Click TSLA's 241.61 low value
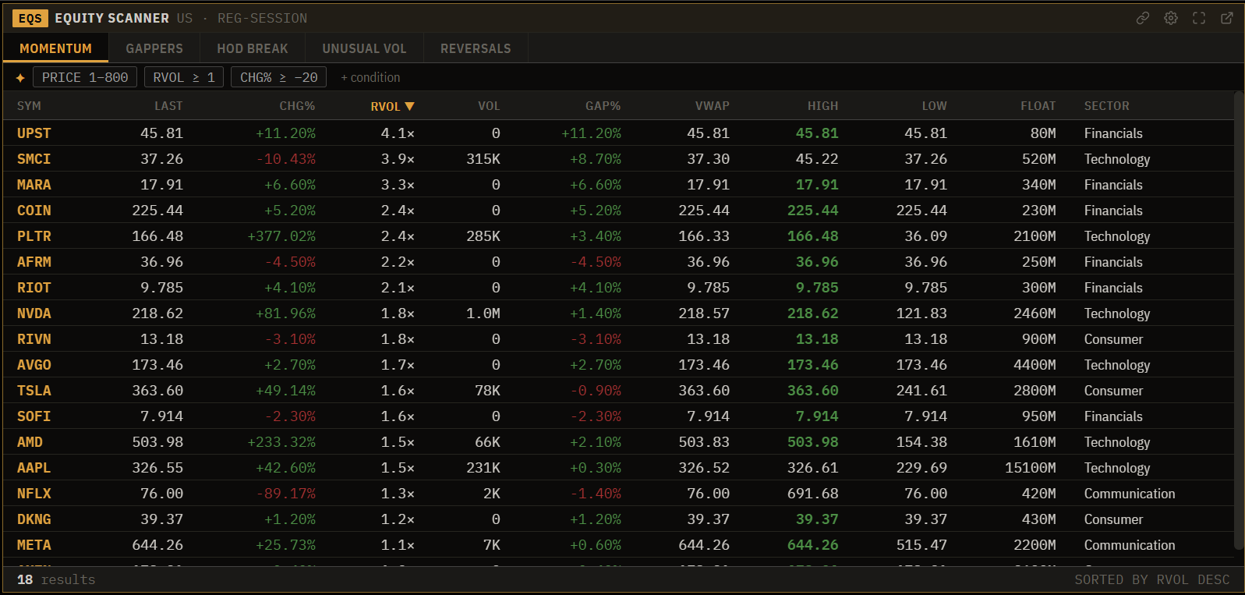The width and height of the screenshot is (1245, 595). pos(921,391)
